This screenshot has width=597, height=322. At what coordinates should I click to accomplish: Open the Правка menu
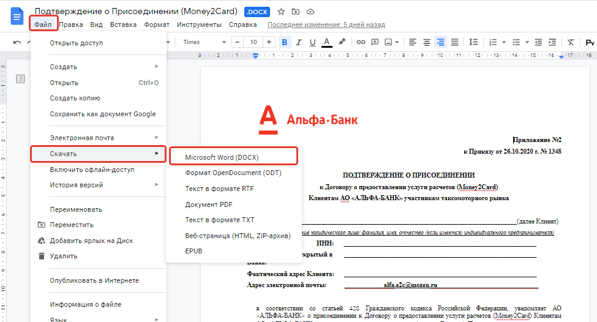tap(71, 24)
